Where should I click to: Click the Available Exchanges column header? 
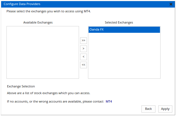38,22
